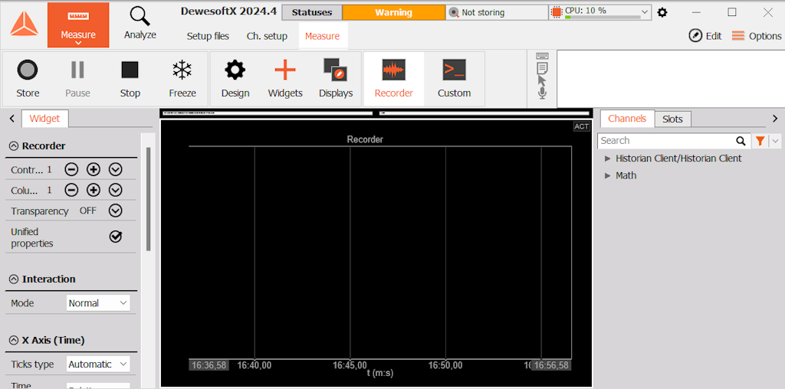The image size is (785, 389).
Task: Open the Measure mode button
Action: coord(78,25)
